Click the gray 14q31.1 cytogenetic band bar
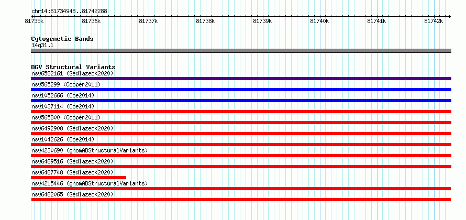Image resolution: width=466 pixels, height=220 pixels. click(241, 51)
